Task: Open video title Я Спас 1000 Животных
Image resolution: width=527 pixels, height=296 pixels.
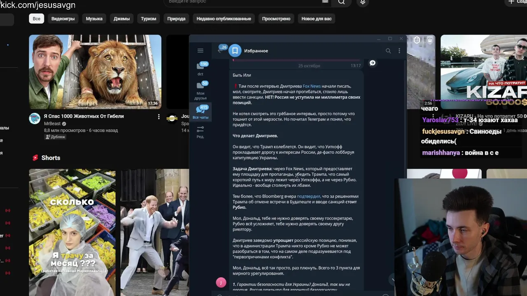Action: pos(84,116)
